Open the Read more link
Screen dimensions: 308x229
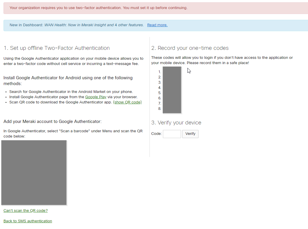coord(157,25)
